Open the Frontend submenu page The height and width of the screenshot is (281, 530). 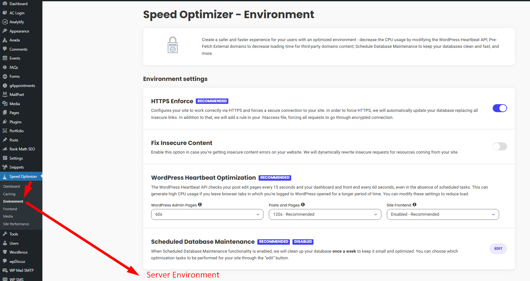(x=10, y=209)
